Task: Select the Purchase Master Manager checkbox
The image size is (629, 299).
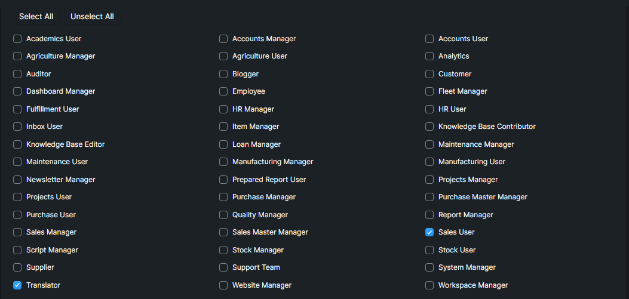Action: (429, 197)
